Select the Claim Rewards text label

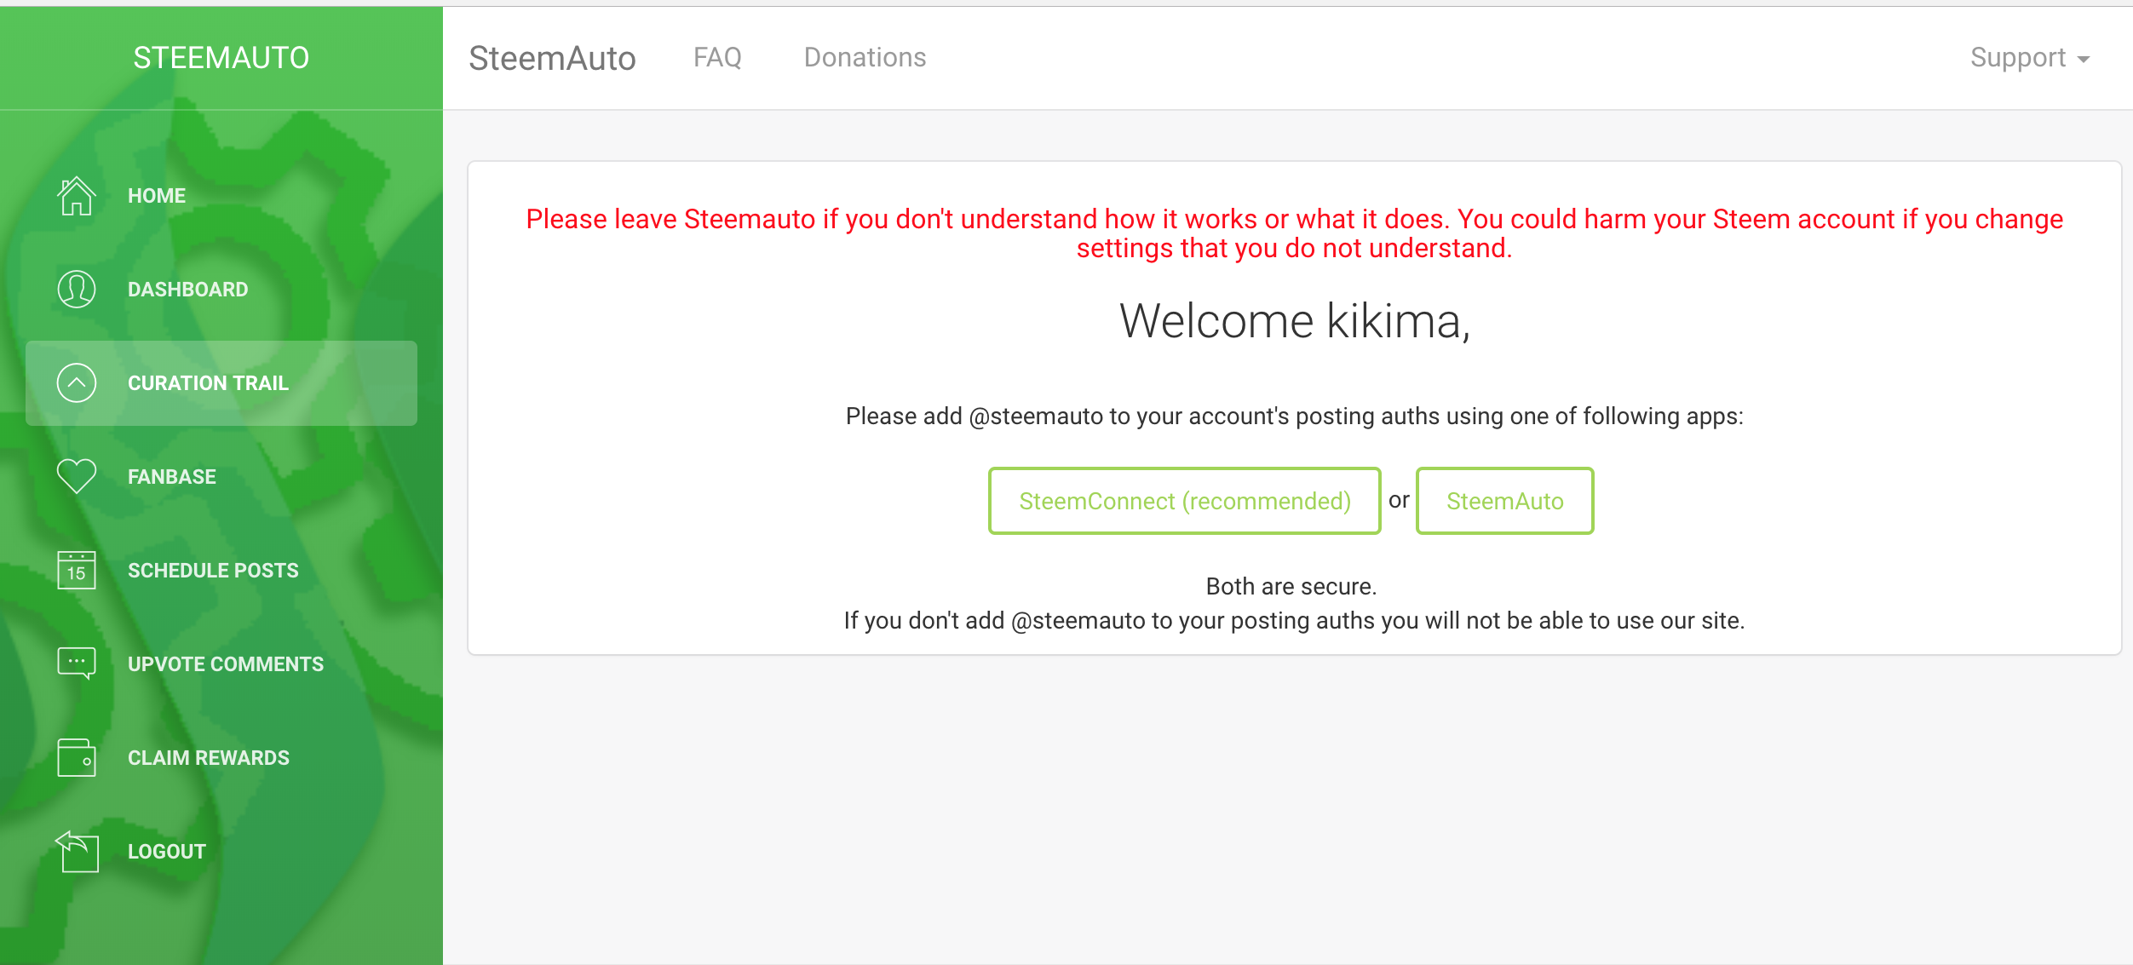point(209,758)
